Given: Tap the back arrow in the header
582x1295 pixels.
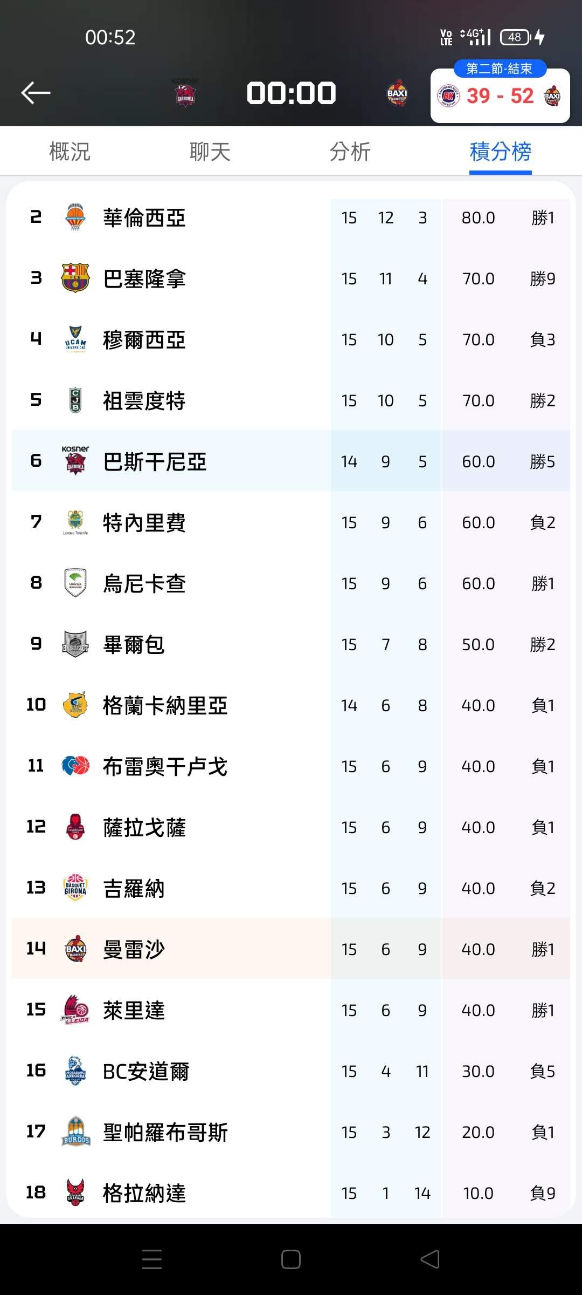Looking at the screenshot, I should (36, 93).
